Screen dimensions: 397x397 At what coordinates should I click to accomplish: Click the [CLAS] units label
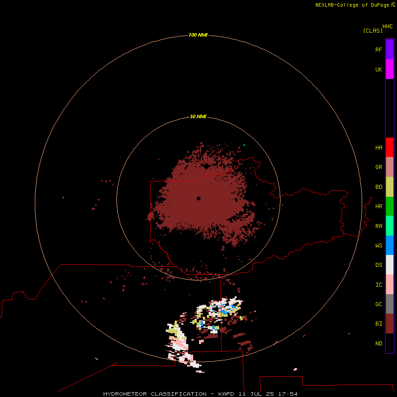373,30
